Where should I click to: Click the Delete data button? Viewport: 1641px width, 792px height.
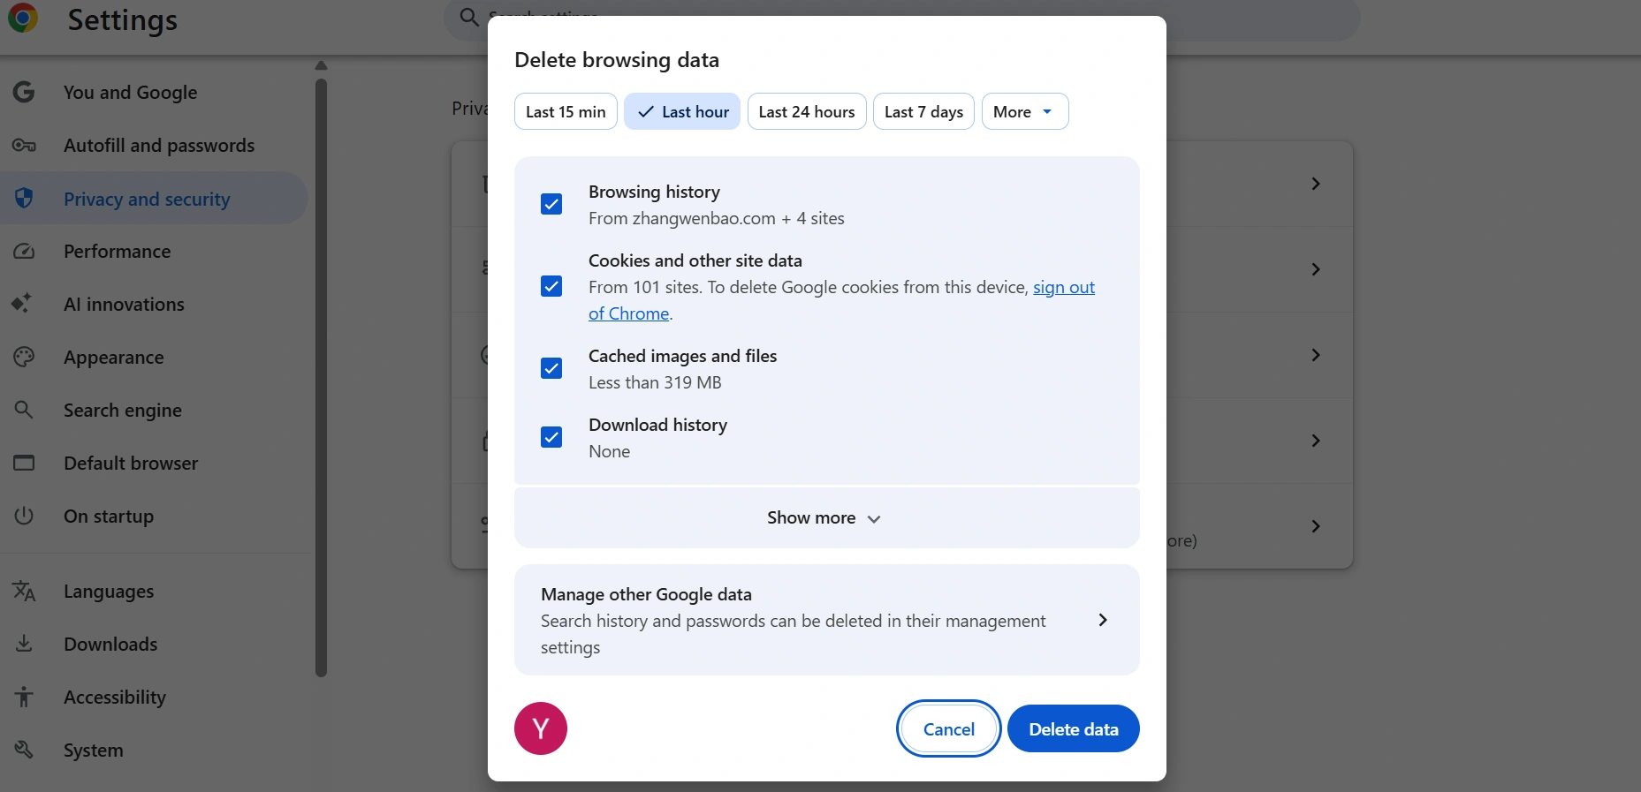click(1073, 728)
